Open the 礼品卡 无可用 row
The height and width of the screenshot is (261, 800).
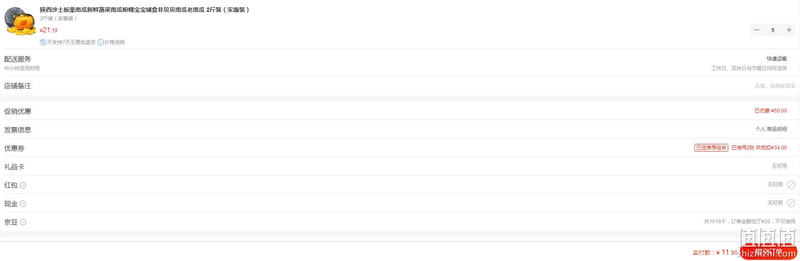coord(400,166)
